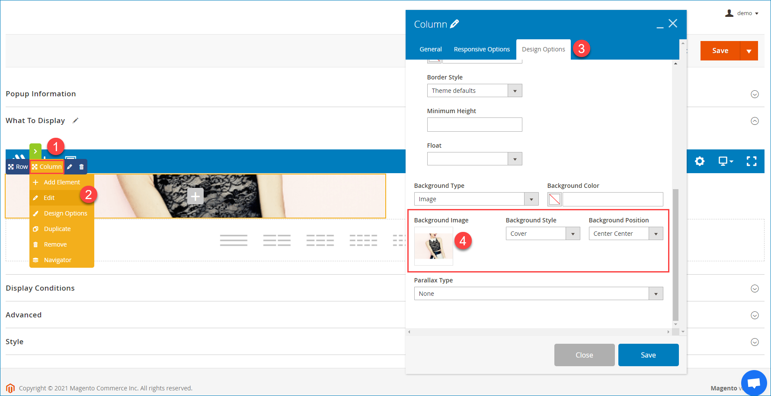Click the pencil edit icon beside Column
The height and width of the screenshot is (396, 771).
[69, 166]
